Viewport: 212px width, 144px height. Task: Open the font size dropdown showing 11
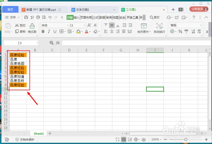(x=84, y=25)
